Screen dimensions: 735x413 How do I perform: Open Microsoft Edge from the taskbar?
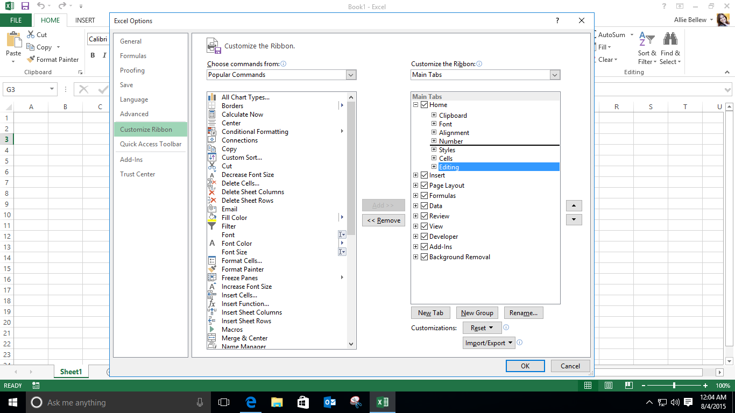251,402
